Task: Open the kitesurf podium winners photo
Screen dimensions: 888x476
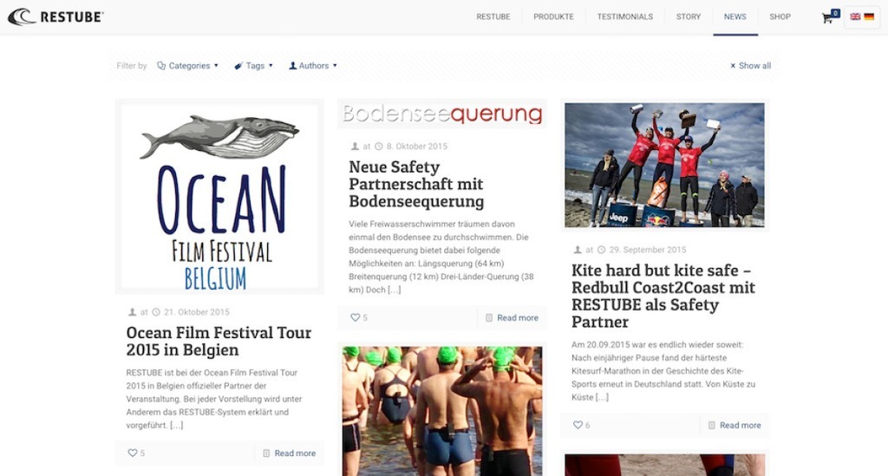Action: [664, 165]
